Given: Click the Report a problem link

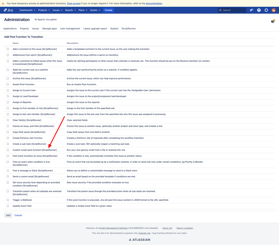Looking at the screenshot, I should point(185,228).
